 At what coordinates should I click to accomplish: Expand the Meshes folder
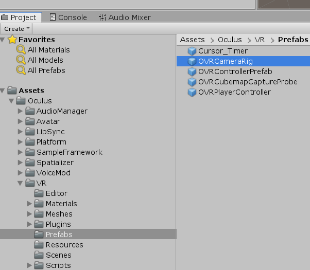29,214
